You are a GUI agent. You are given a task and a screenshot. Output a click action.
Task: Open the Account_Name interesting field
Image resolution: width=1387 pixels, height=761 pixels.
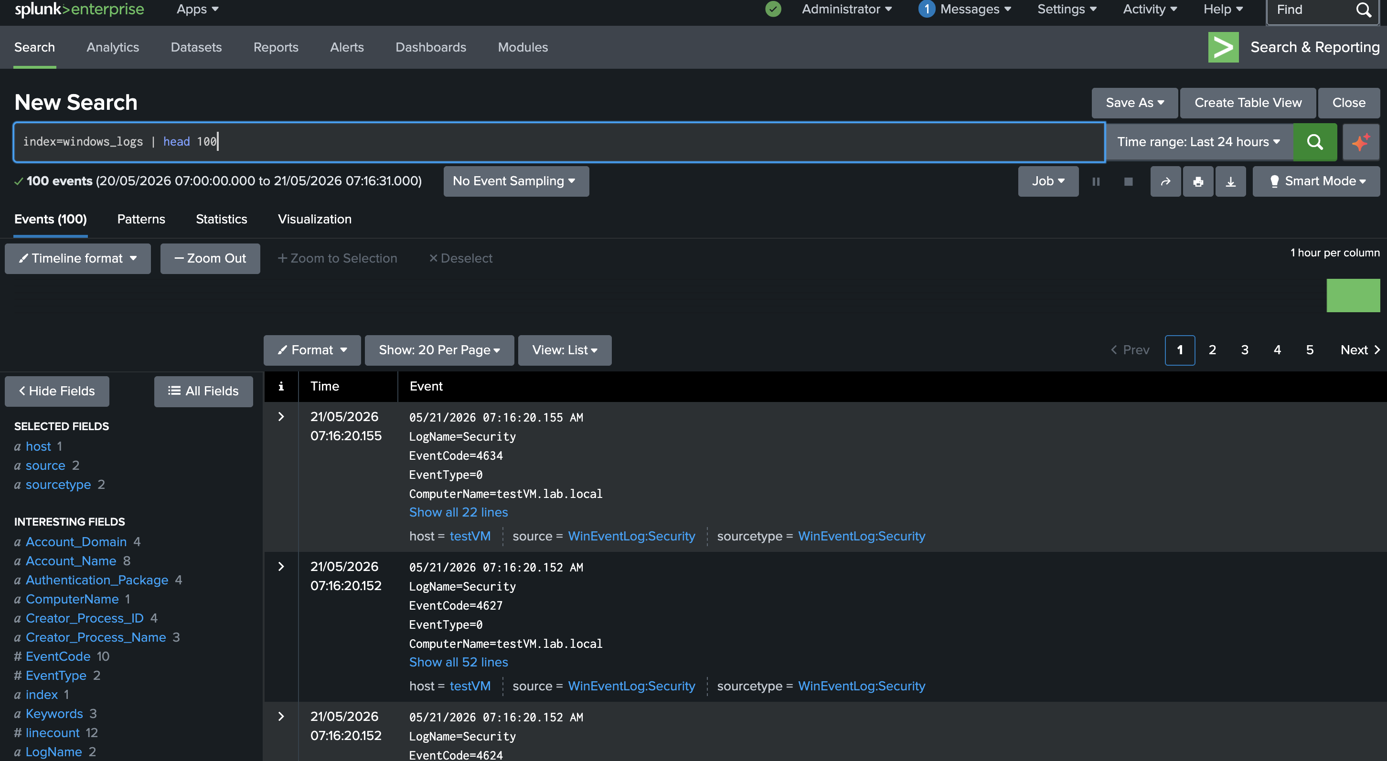pos(71,561)
